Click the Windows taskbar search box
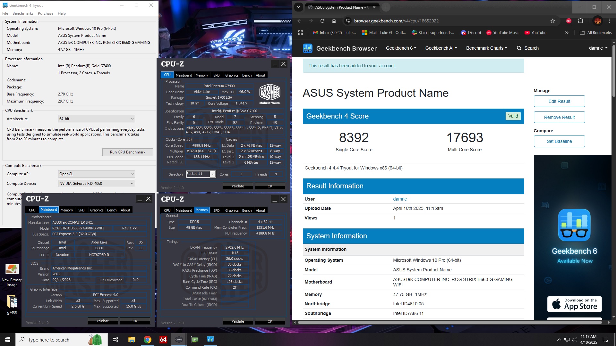Viewport: 616px width, 346px height. pyautogui.click(x=62, y=340)
